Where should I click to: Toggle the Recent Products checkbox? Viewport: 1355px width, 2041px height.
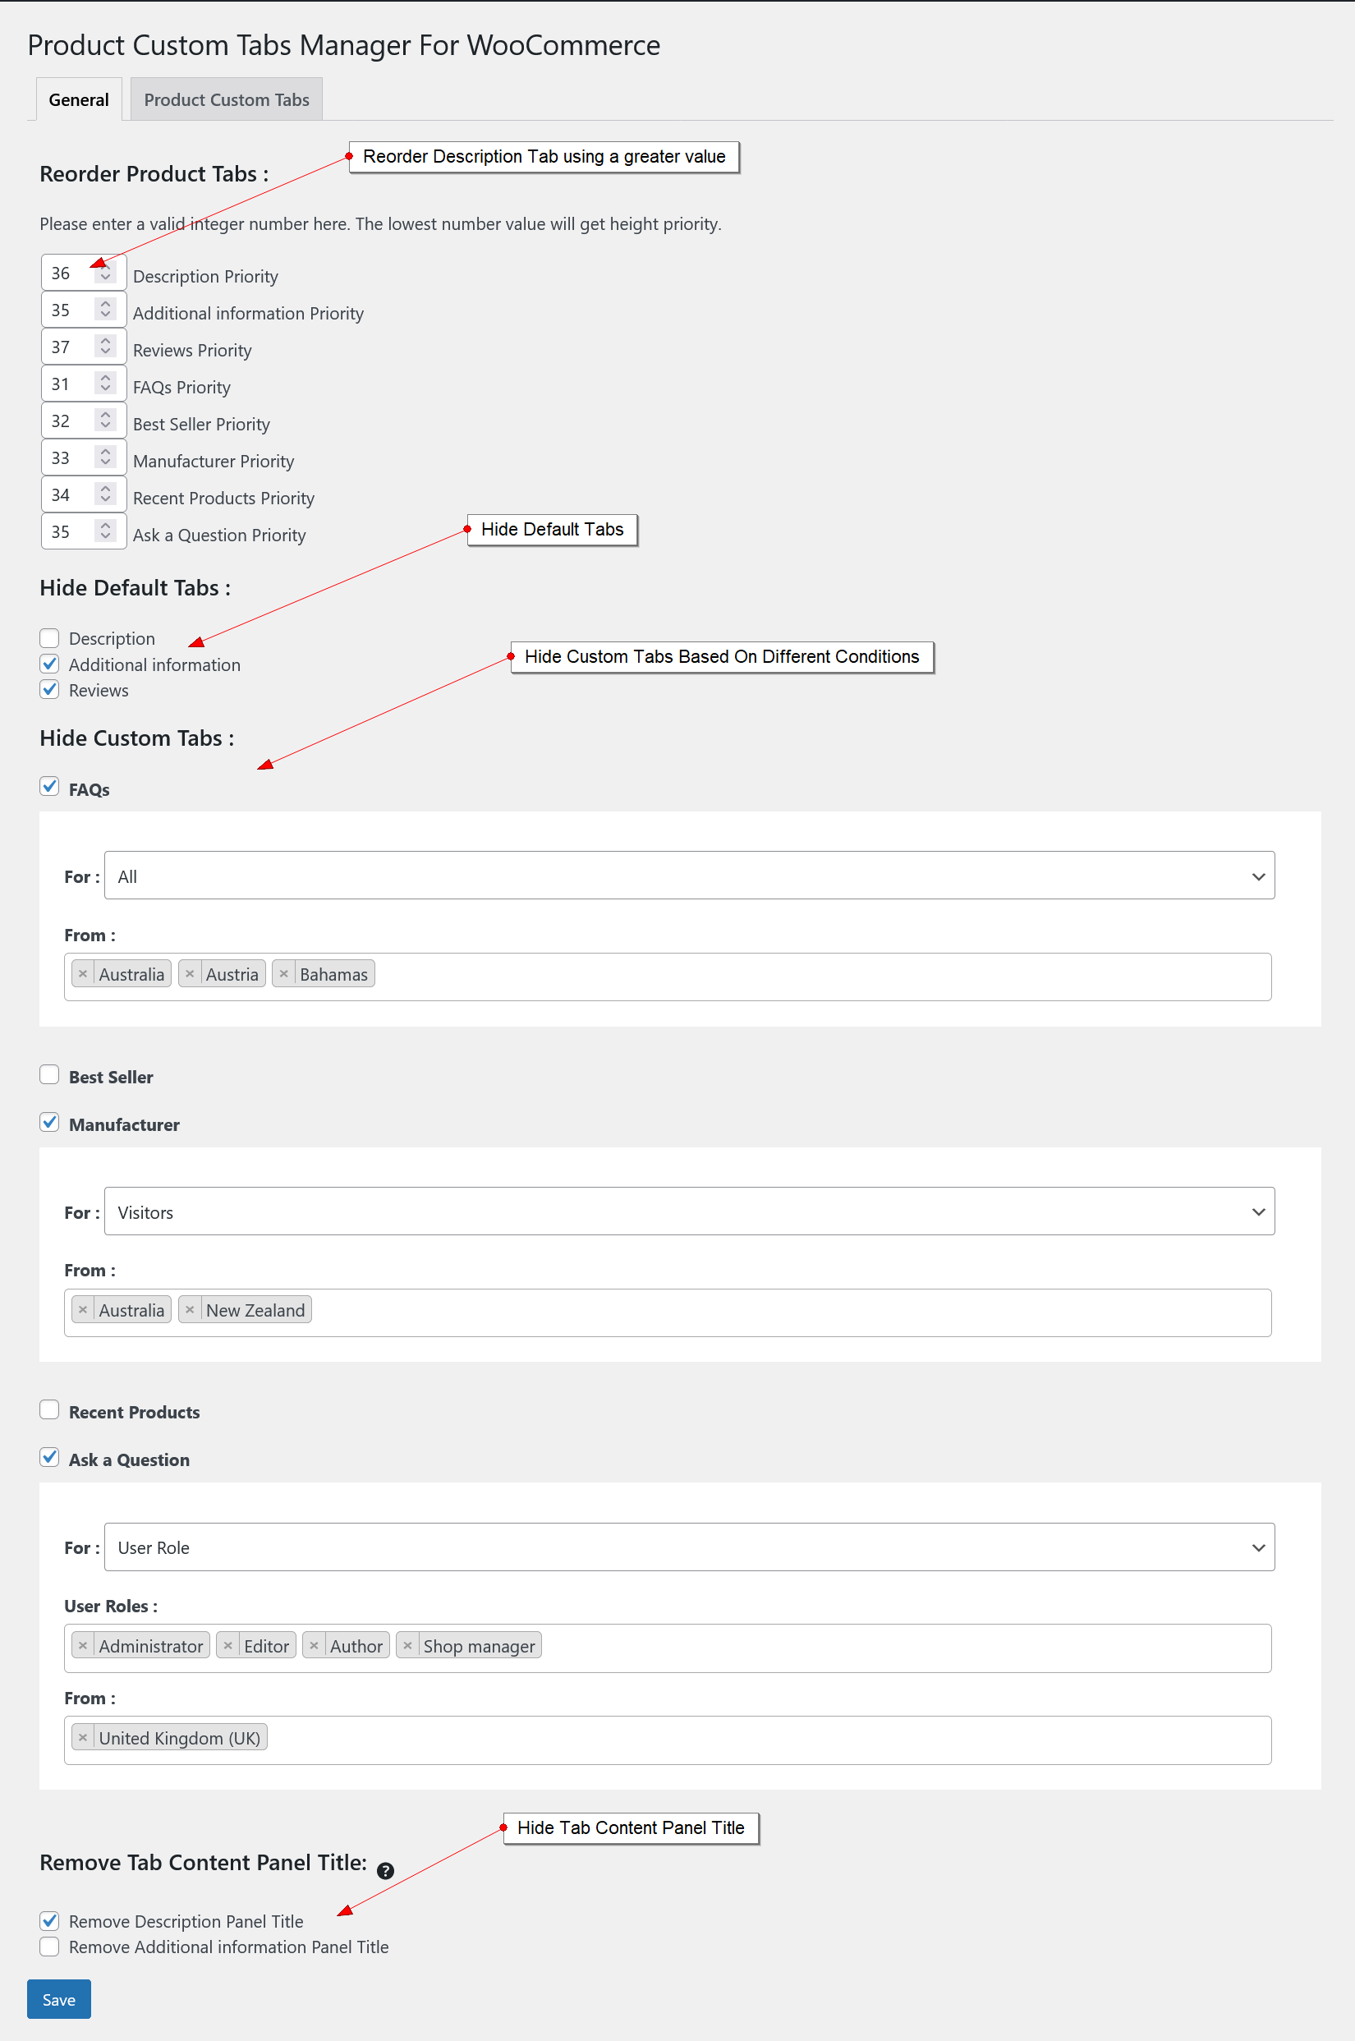49,1410
